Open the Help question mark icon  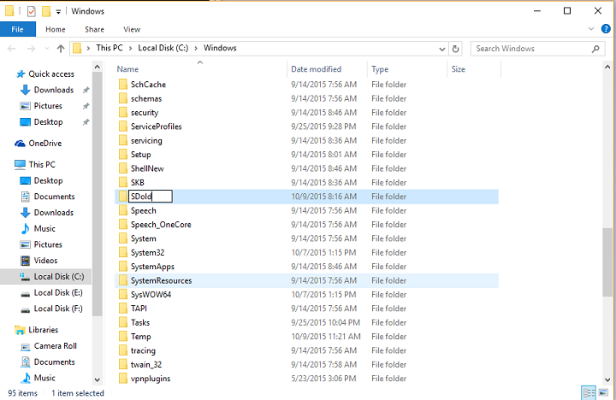[606, 30]
